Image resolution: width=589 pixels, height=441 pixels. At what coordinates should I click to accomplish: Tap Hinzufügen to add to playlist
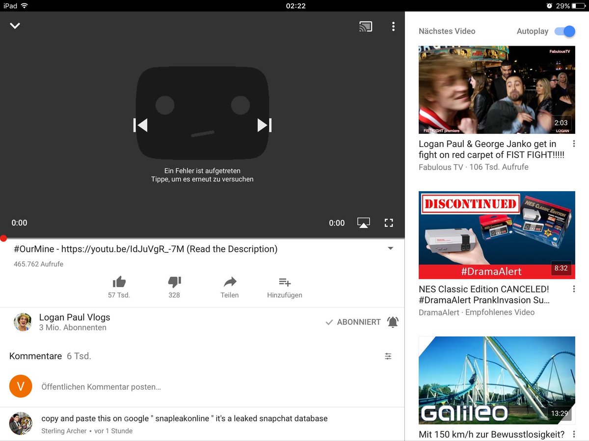tap(285, 287)
